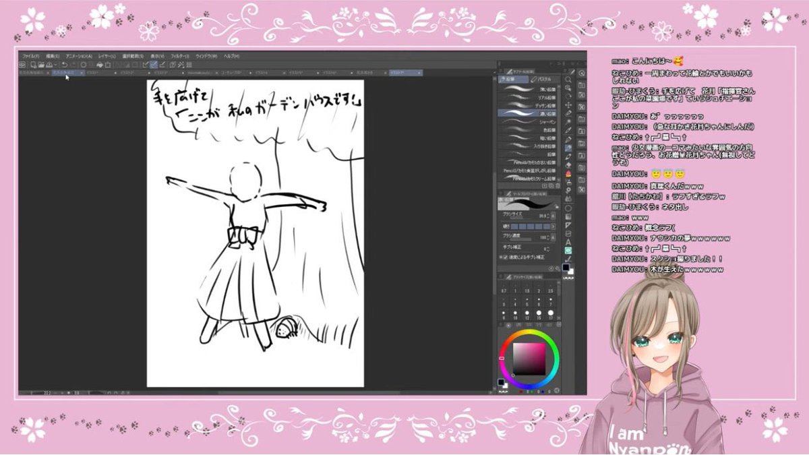Viewport: 809px width, 455px height.
Task: Open レイヤー(L) menu
Action: [x=107, y=56]
